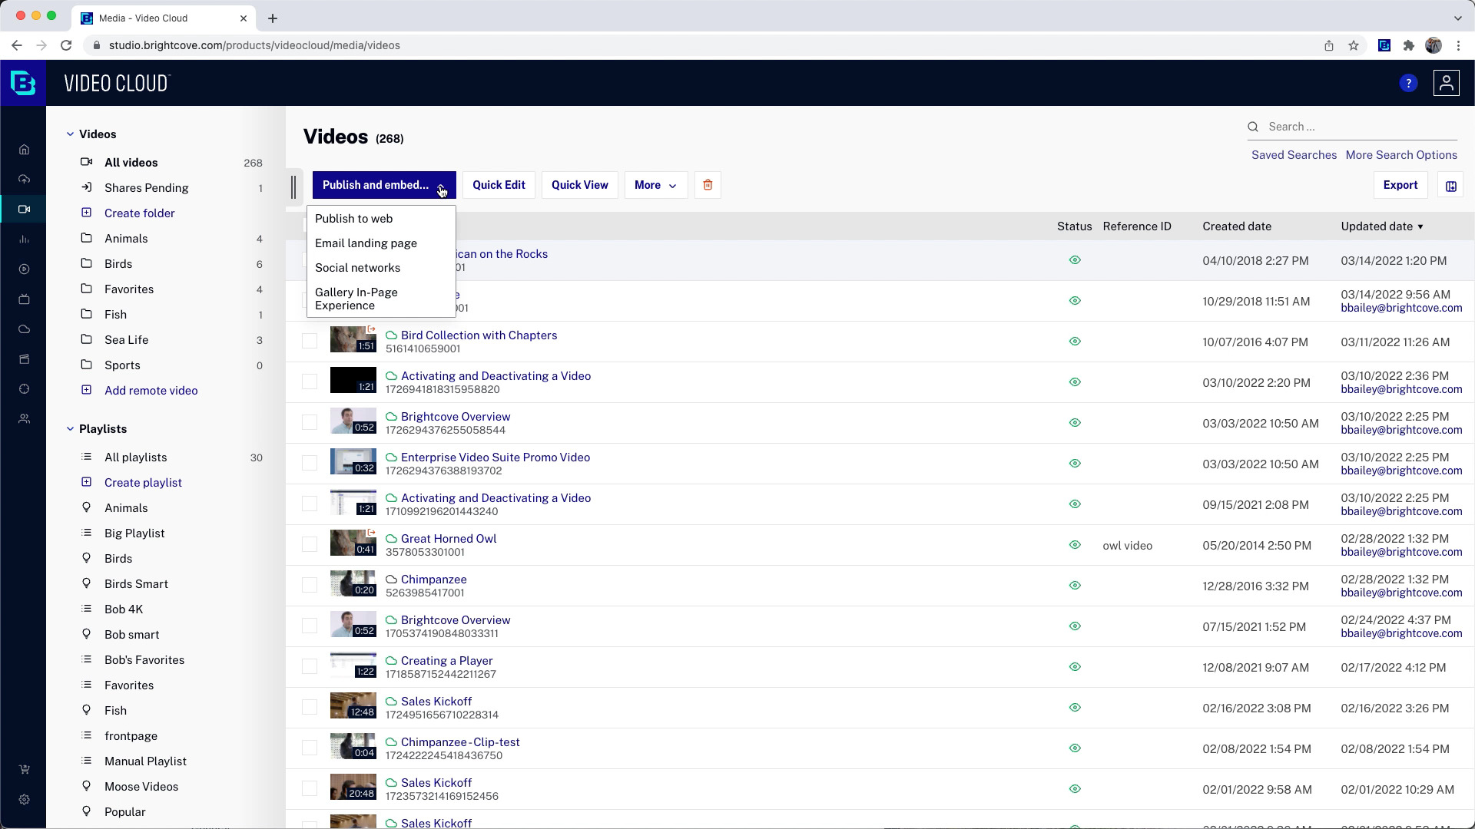Open the Live TV module icon
This screenshot has height=829, width=1475.
point(24,299)
